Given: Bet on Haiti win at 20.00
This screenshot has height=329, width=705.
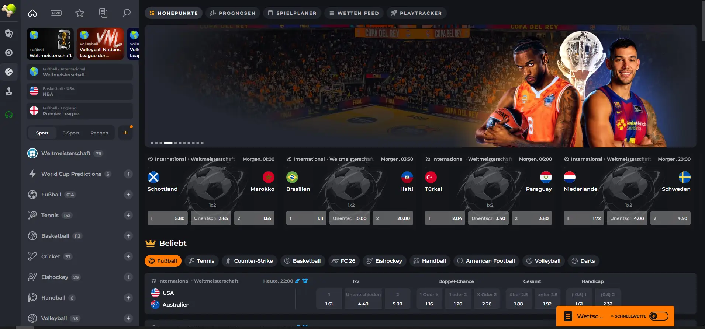Looking at the screenshot, I should click(393, 218).
